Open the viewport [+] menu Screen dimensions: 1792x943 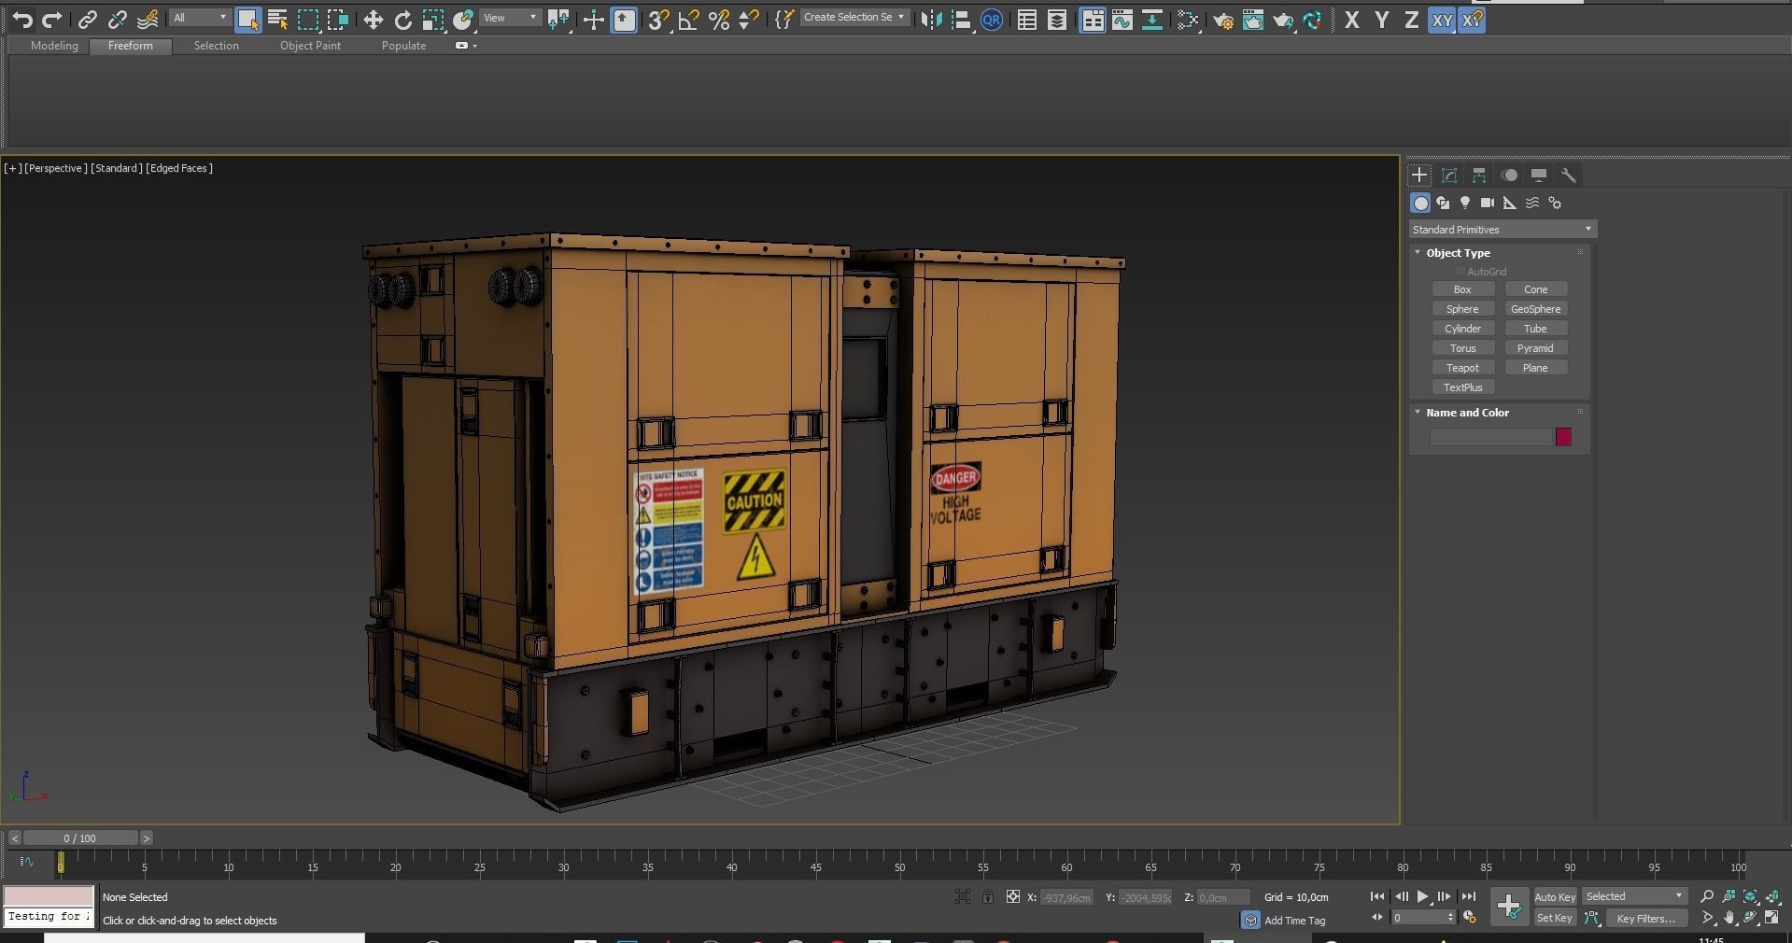(x=12, y=168)
